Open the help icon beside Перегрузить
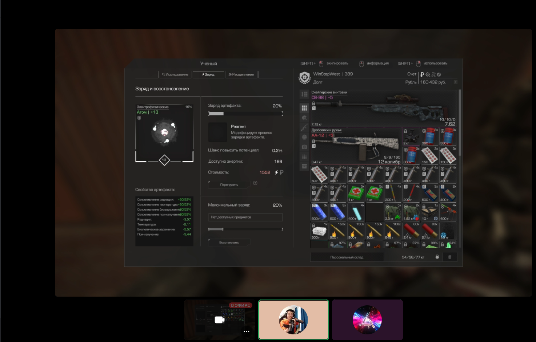 coord(255,183)
